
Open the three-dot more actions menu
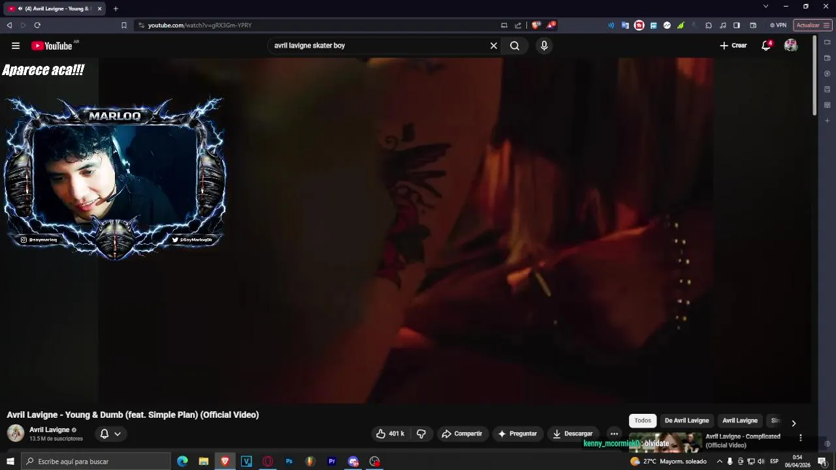[x=614, y=433]
